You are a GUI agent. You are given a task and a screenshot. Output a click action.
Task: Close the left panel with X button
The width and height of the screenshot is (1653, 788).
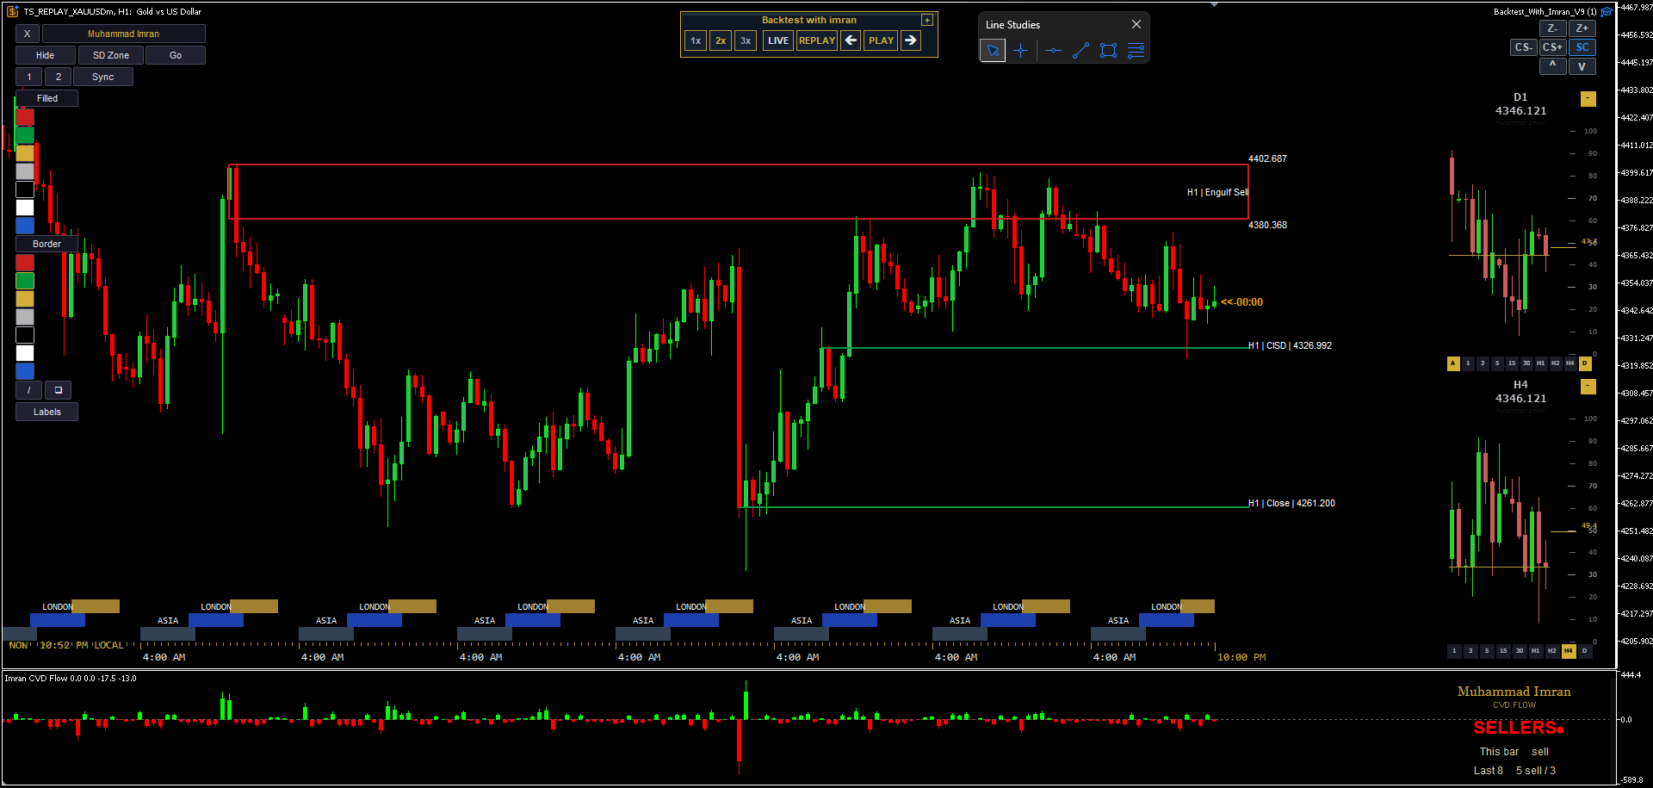pyautogui.click(x=28, y=34)
